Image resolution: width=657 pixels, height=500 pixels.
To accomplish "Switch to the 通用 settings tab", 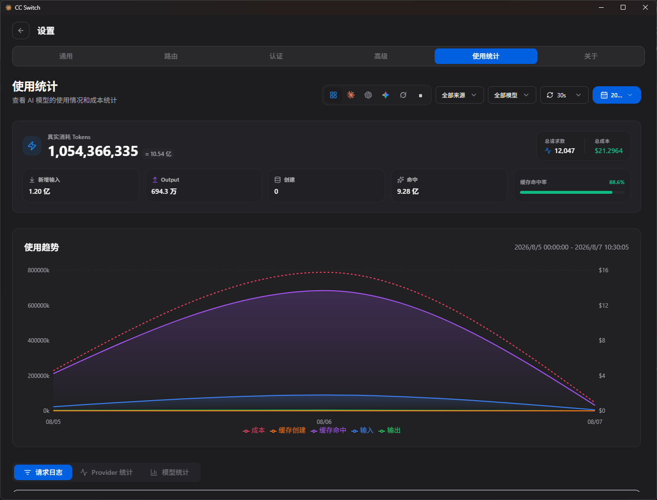I will (x=66, y=56).
